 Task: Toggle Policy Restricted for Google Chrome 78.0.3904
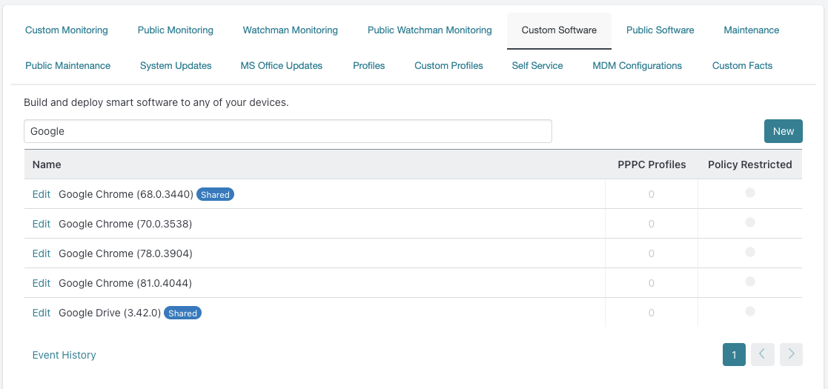(750, 252)
